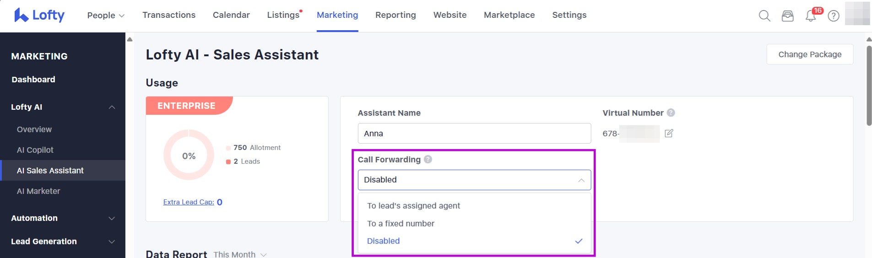The height and width of the screenshot is (258, 872).
Task: Select AI Sales Assistant sidebar item
Action: click(63, 171)
